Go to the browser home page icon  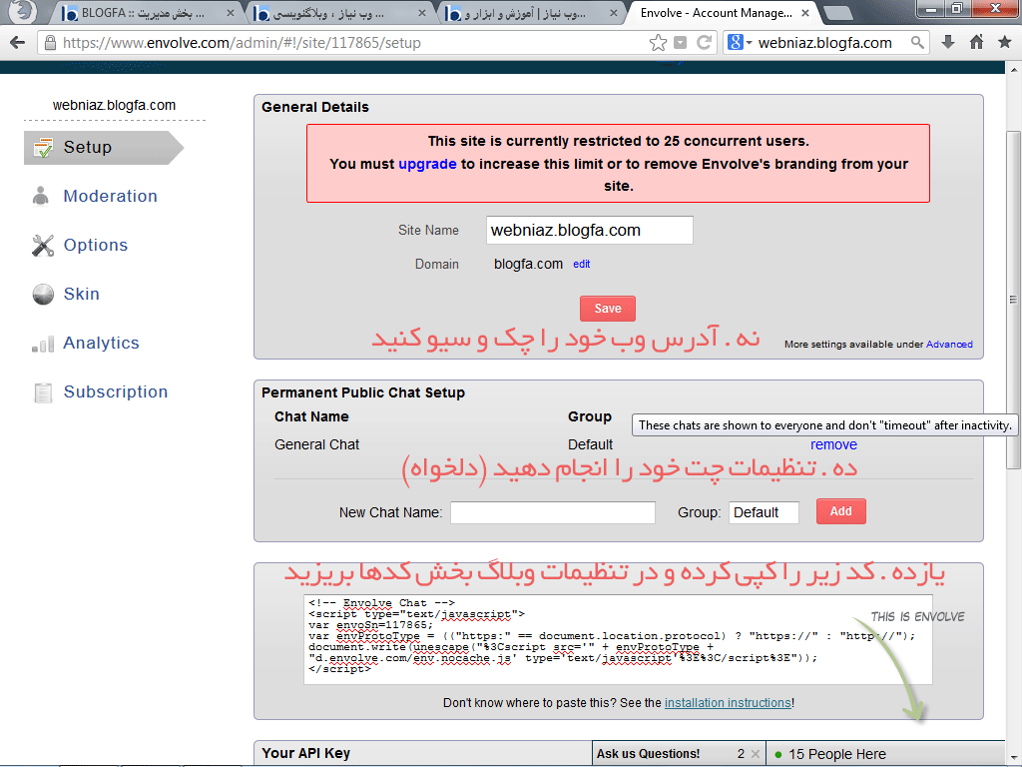pos(976,43)
